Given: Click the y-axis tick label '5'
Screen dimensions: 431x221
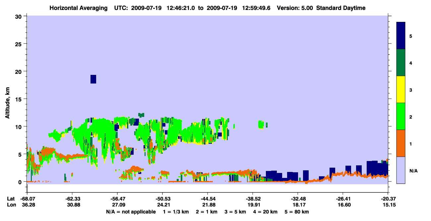Looking at the screenshot, I should tap(21, 154).
